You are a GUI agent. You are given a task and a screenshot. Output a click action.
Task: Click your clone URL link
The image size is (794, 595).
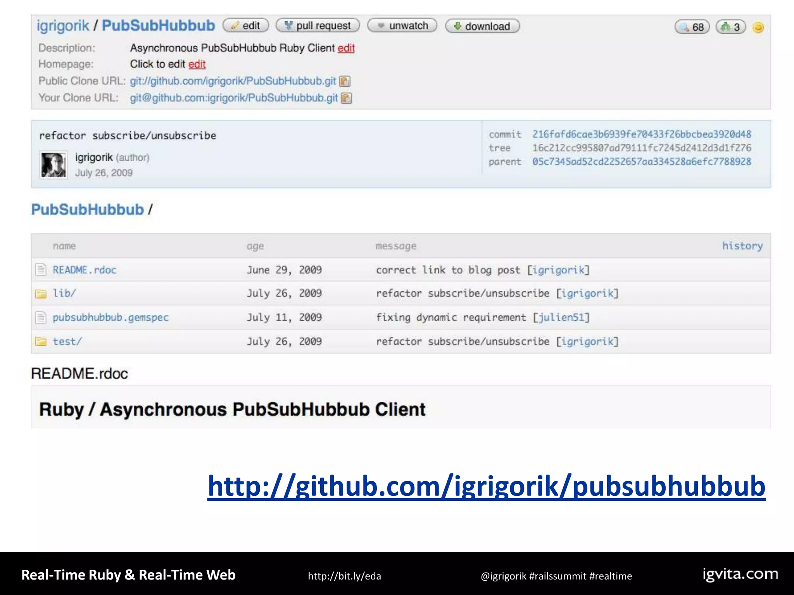(x=234, y=98)
